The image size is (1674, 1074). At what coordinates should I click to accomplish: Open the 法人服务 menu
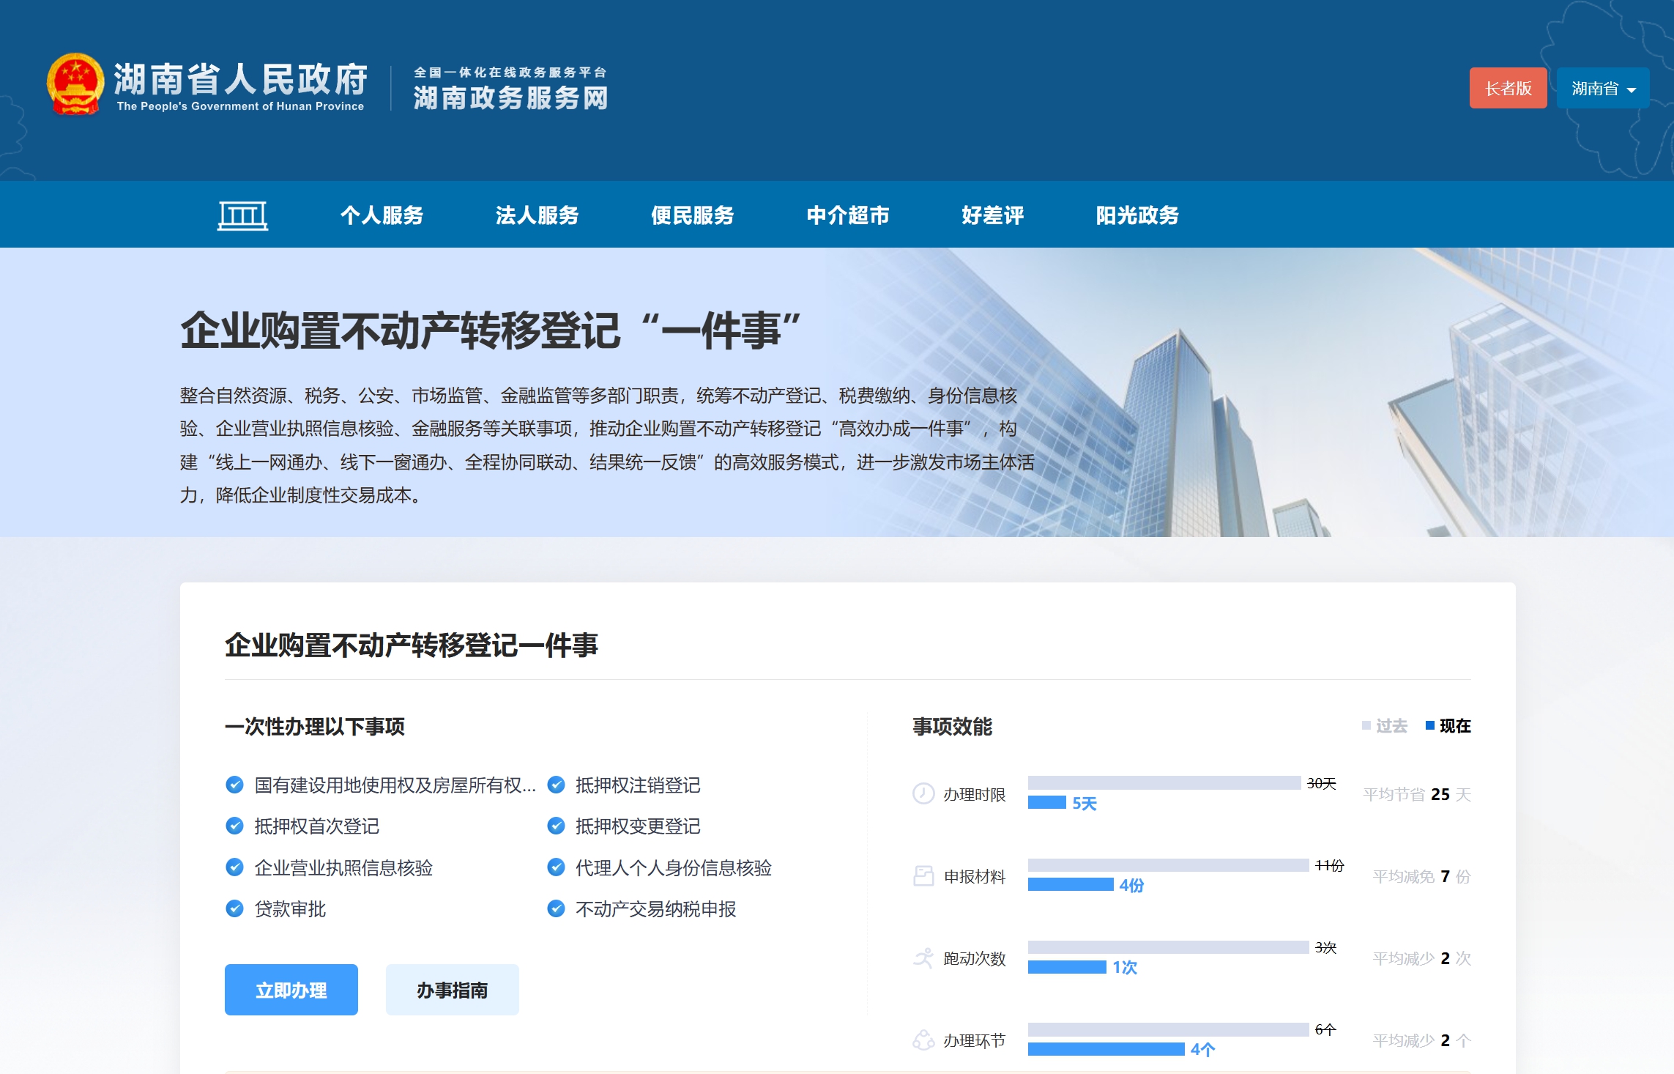(537, 215)
